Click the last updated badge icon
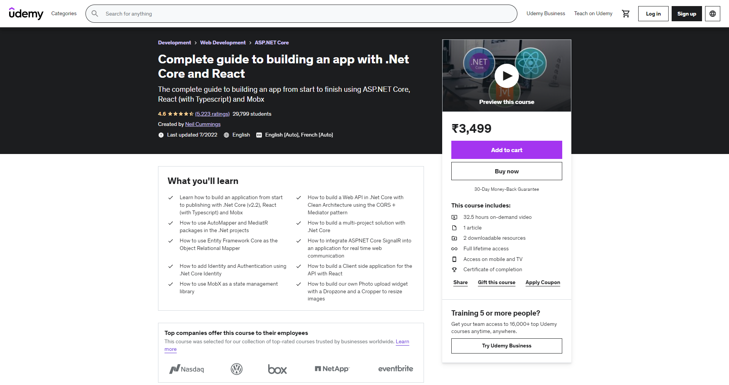 pyautogui.click(x=161, y=135)
